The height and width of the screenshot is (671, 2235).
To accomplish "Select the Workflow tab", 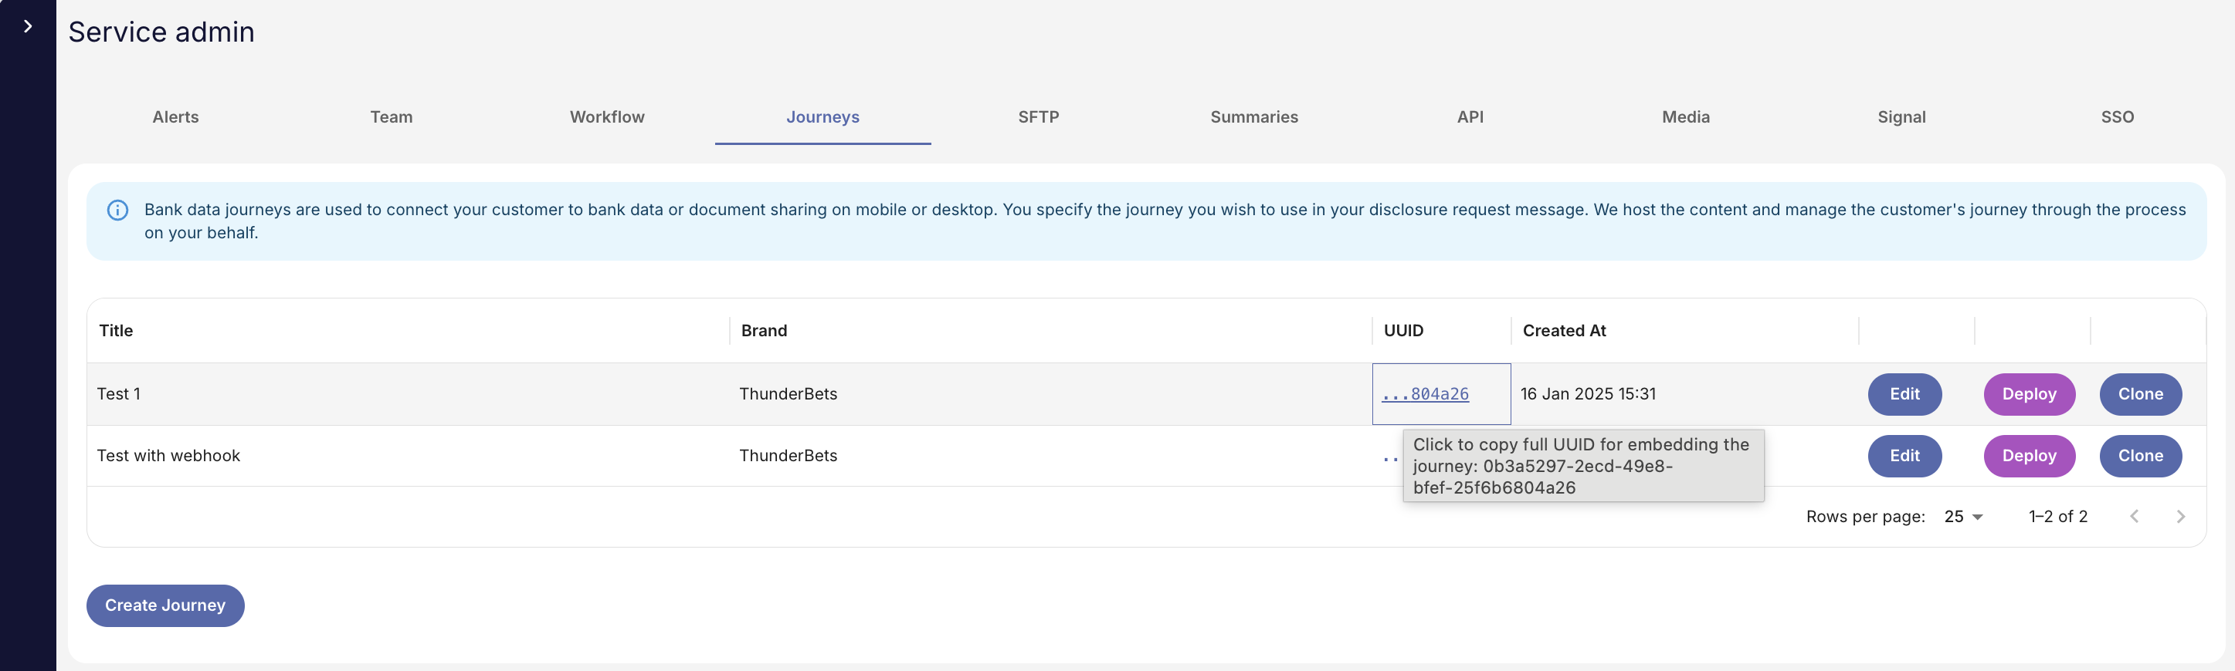I will click(x=606, y=117).
